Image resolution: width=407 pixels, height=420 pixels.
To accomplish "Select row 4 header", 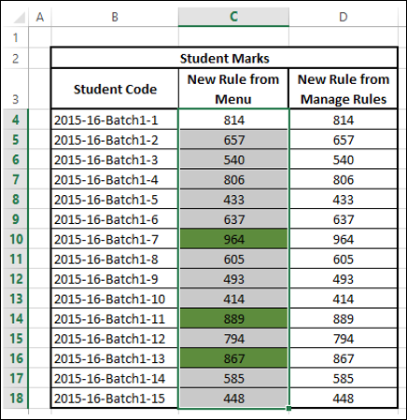I will click(x=15, y=119).
